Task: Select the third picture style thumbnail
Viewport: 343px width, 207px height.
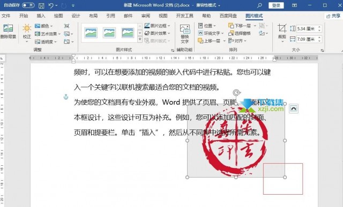Action: [128, 33]
